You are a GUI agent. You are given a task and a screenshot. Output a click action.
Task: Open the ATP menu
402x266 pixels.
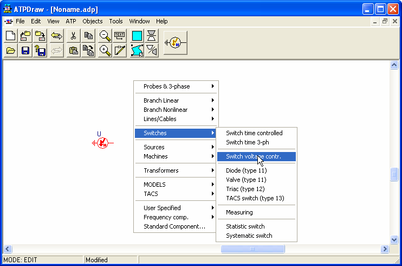[x=71, y=21]
